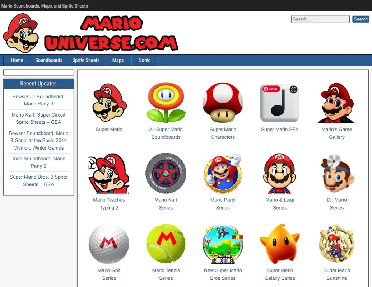Image resolution: width=372 pixels, height=287 pixels.
Task: Open the Sprite Sheets menu
Action: coord(86,60)
